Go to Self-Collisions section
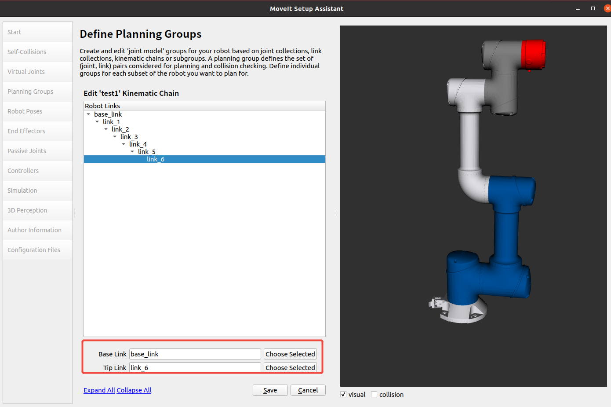 pos(38,52)
